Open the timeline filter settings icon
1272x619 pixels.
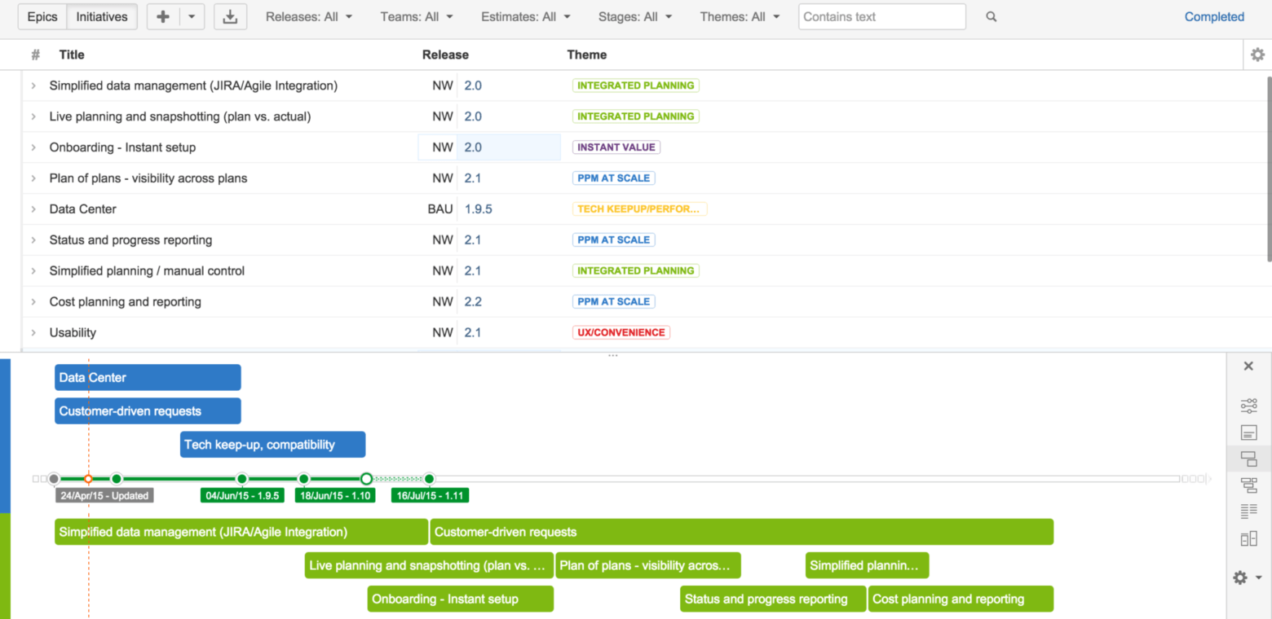1248,405
